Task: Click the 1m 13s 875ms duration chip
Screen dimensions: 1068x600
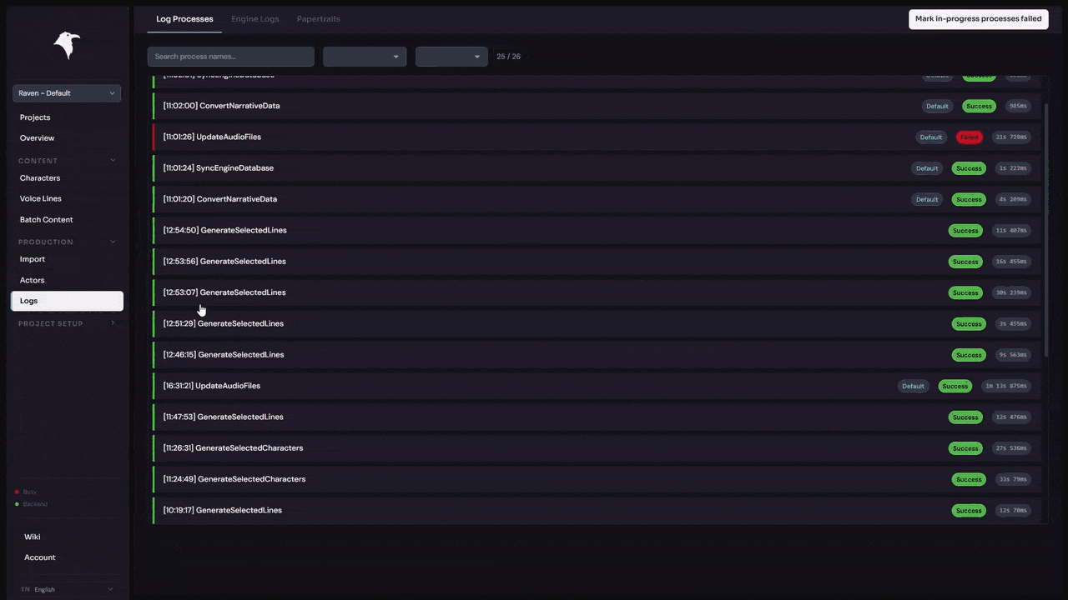Action: click(1006, 387)
